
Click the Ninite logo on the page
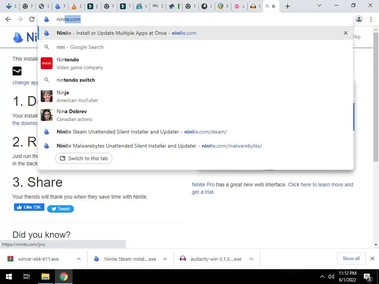[x=25, y=37]
